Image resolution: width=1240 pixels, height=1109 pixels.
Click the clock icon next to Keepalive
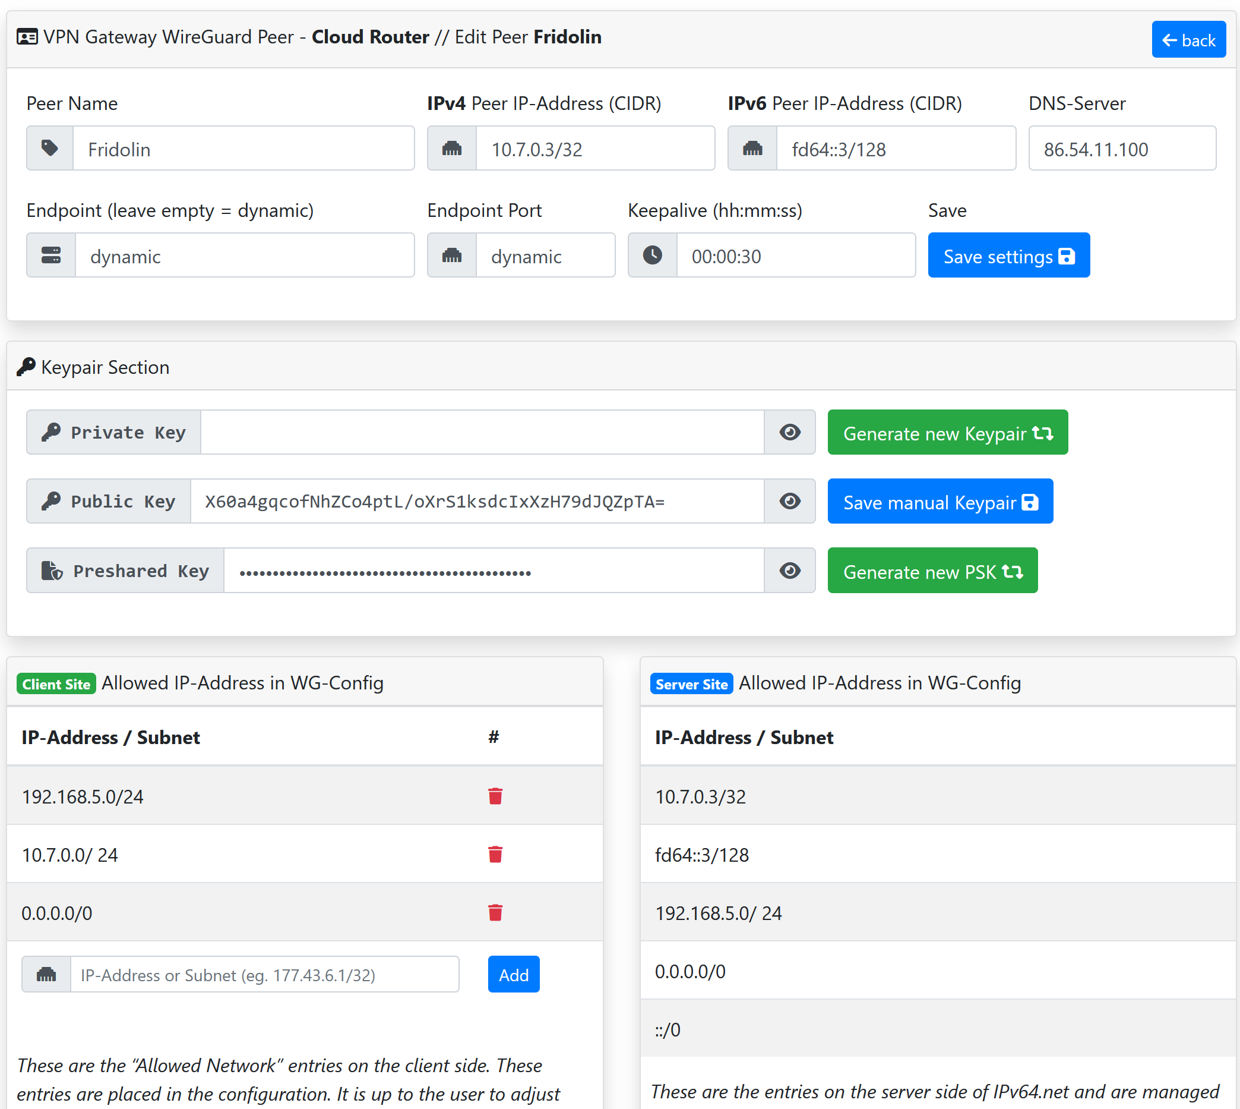[652, 256]
